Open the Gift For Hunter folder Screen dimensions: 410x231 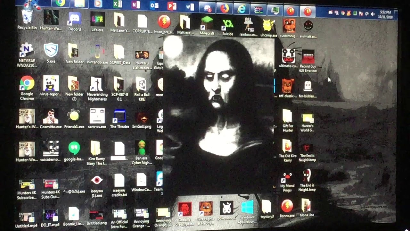tap(288, 121)
